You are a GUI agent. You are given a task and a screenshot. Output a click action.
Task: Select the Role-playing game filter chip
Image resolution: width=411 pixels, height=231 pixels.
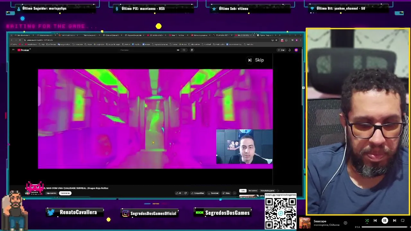coord(267,191)
